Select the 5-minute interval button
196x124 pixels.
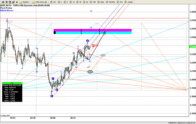click(66, 2)
